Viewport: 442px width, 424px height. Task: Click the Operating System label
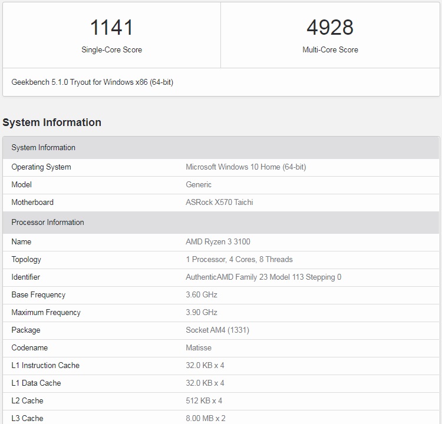click(x=41, y=167)
